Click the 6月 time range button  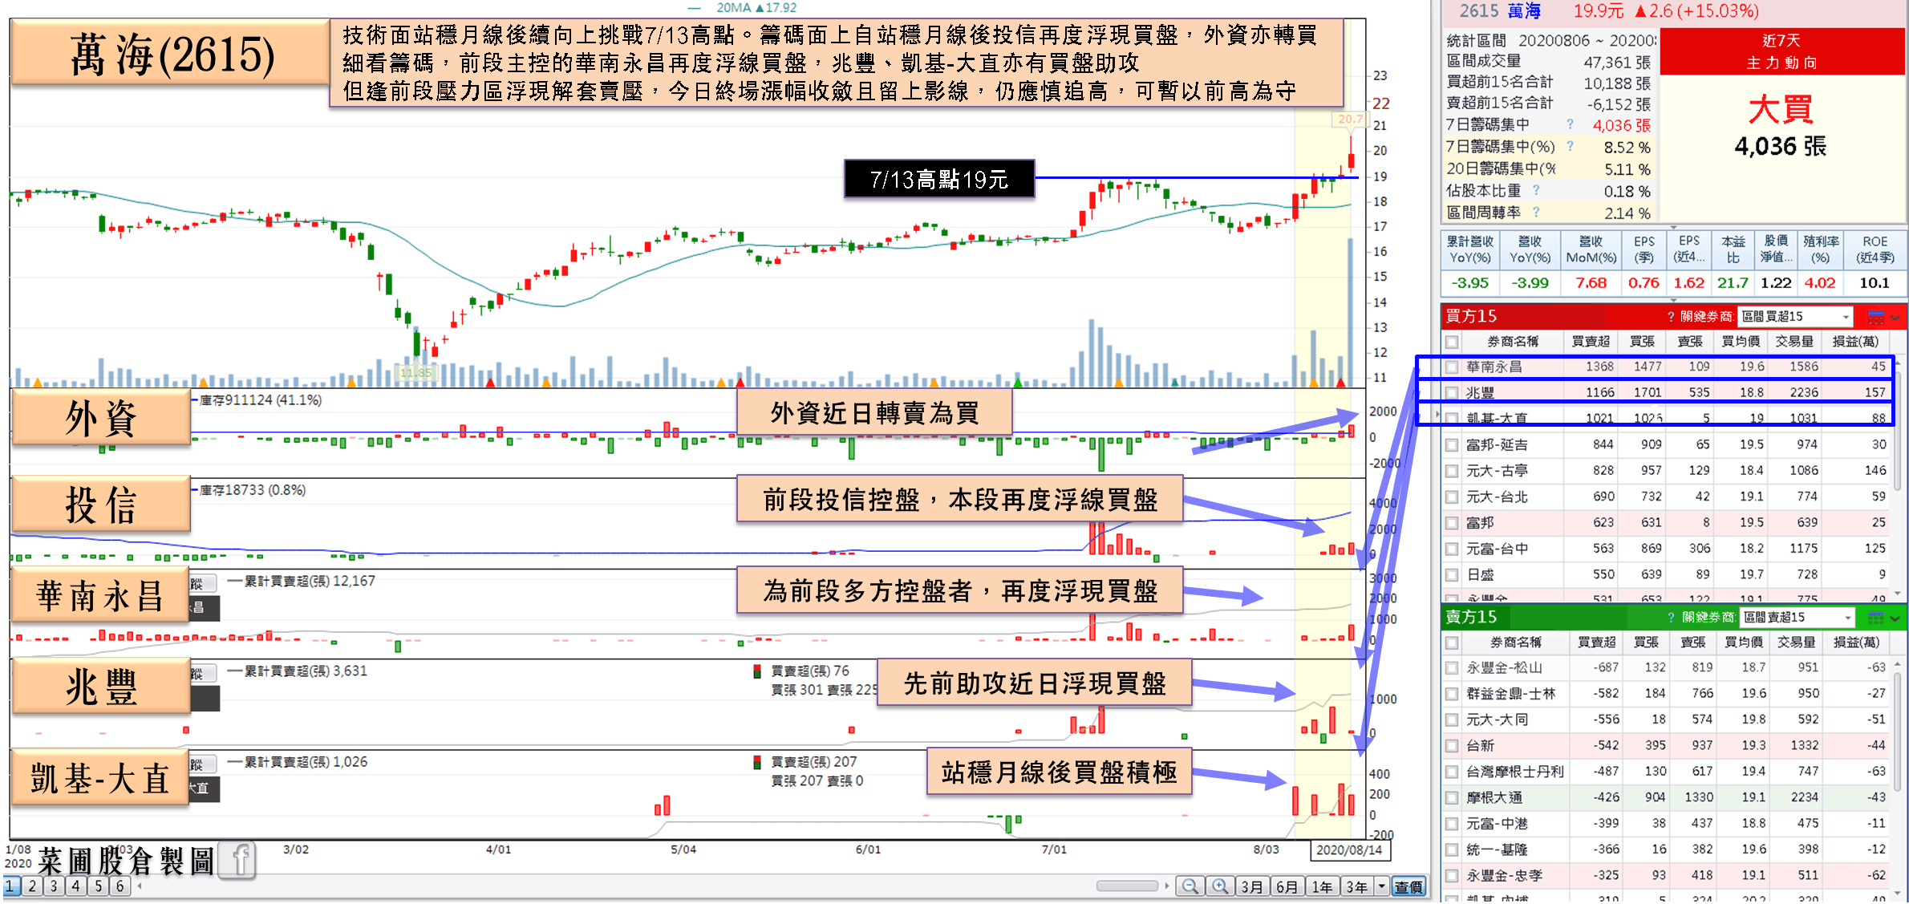pyautogui.click(x=1287, y=886)
